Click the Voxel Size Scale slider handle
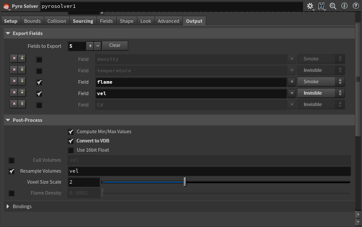The image size is (362, 227). coord(185,182)
